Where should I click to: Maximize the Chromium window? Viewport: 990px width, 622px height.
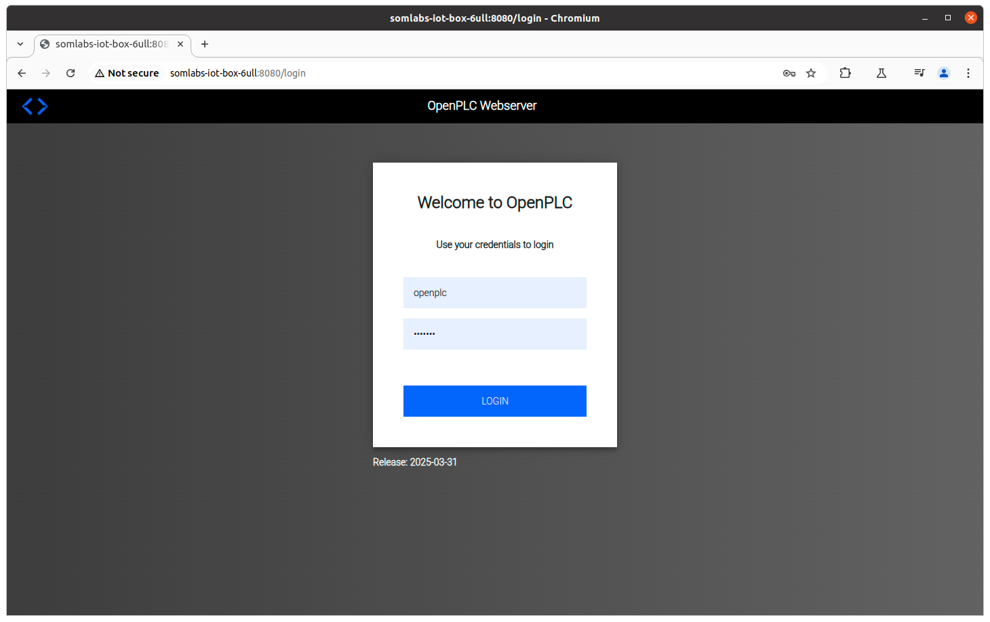[x=948, y=18]
